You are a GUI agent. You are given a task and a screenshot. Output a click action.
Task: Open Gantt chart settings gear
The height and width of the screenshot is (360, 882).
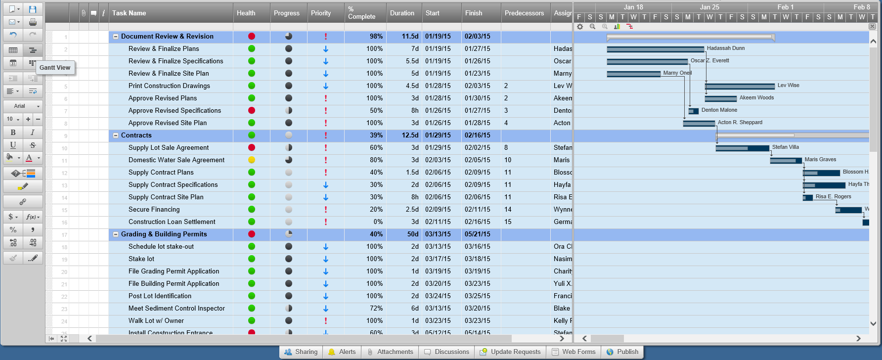click(x=580, y=27)
